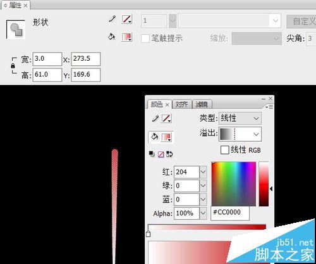The image size is (316, 264).
Task: Click the 蓝 blue value field
Action: pos(186,199)
